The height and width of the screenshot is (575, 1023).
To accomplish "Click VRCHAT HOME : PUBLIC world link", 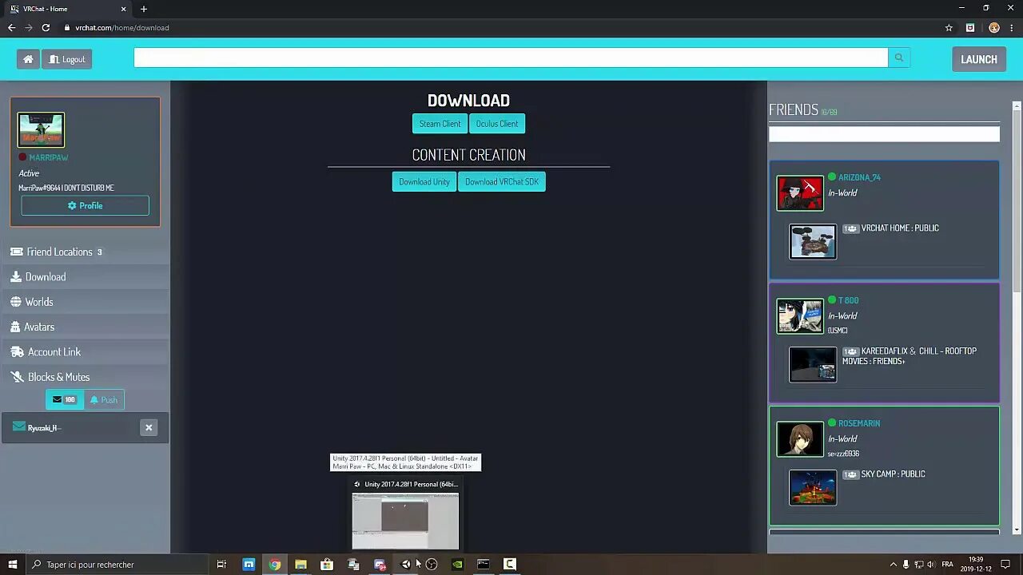I will [x=900, y=228].
